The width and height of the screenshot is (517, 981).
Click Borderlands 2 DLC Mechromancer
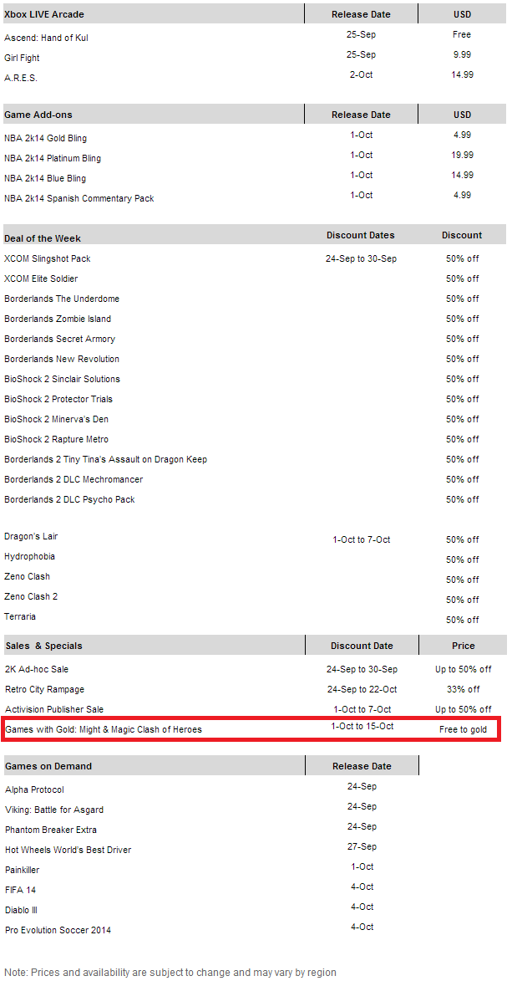(x=73, y=479)
